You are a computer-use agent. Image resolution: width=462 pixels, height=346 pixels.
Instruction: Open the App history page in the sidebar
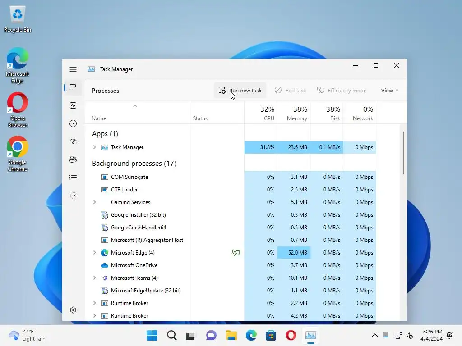click(x=73, y=123)
